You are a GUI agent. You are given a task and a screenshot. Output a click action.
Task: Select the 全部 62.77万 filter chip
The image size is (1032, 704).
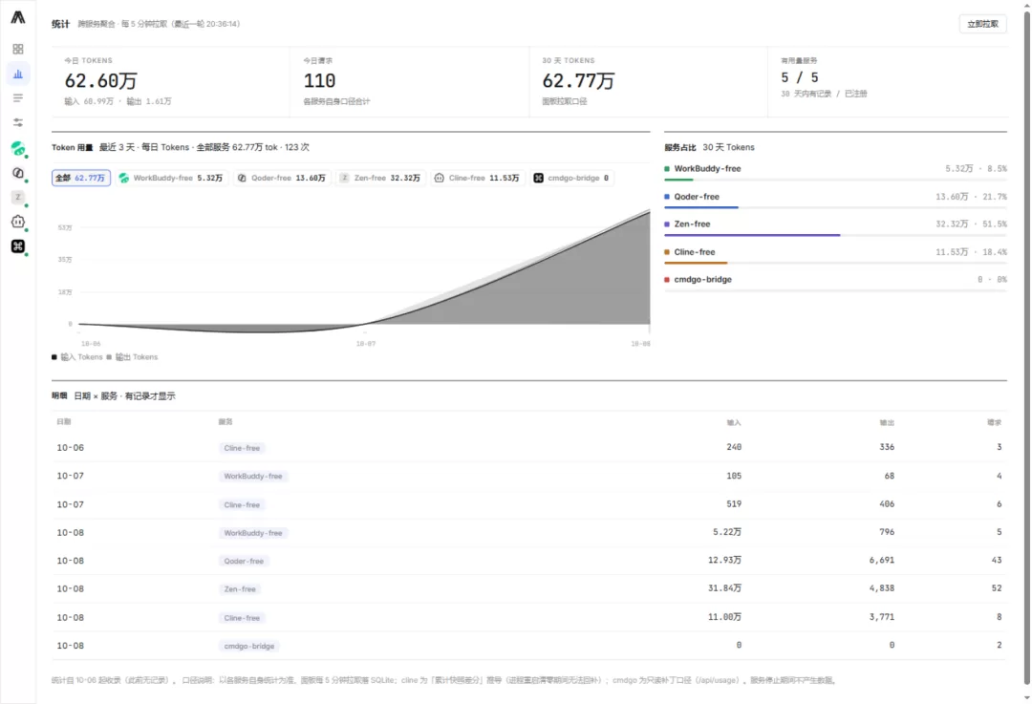coord(81,178)
